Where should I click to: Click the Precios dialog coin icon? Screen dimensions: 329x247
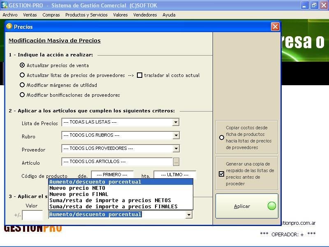tap(9, 26)
